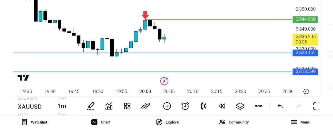Undo the last action with the arrow
The height and width of the screenshot is (129, 333).
[280, 106]
